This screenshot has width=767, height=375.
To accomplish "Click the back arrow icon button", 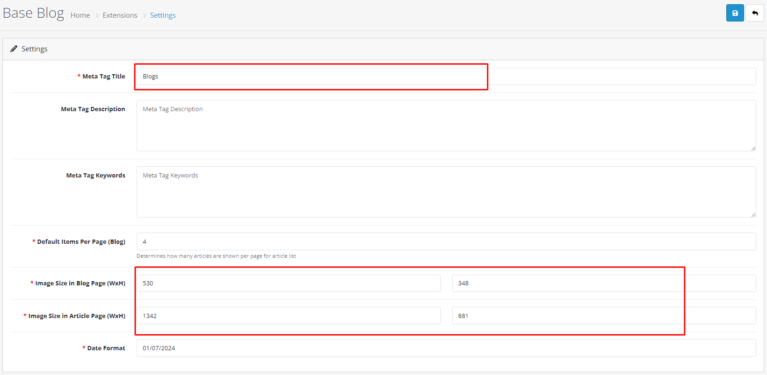I will pyautogui.click(x=754, y=13).
